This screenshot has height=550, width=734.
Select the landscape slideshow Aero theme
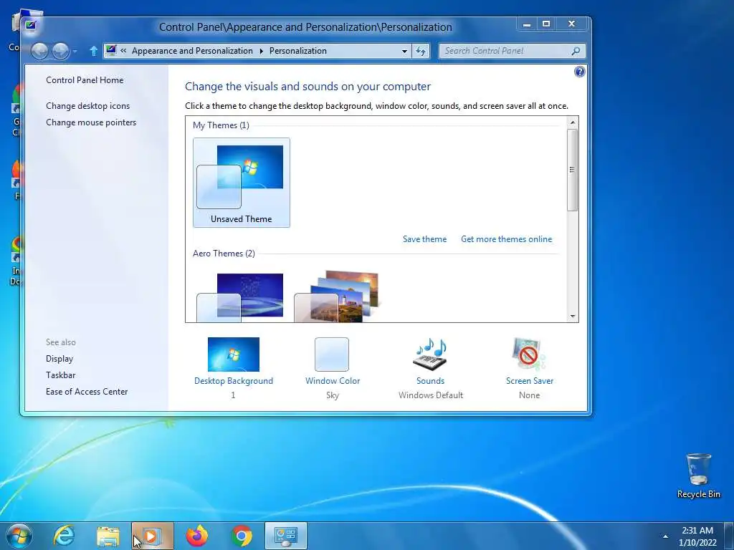point(336,296)
